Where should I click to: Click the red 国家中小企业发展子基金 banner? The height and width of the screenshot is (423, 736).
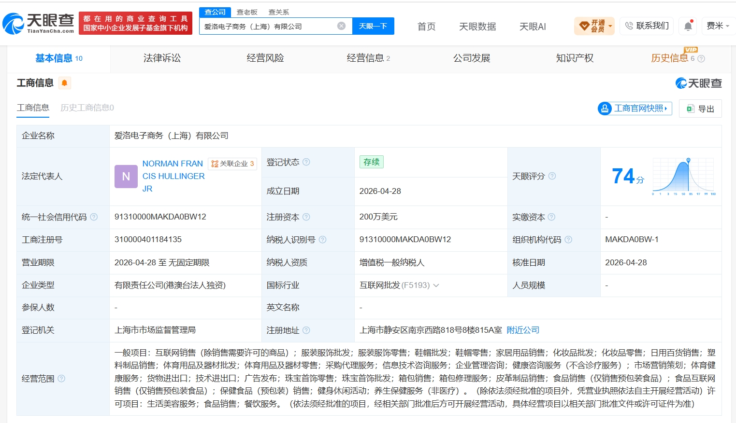[135, 23]
